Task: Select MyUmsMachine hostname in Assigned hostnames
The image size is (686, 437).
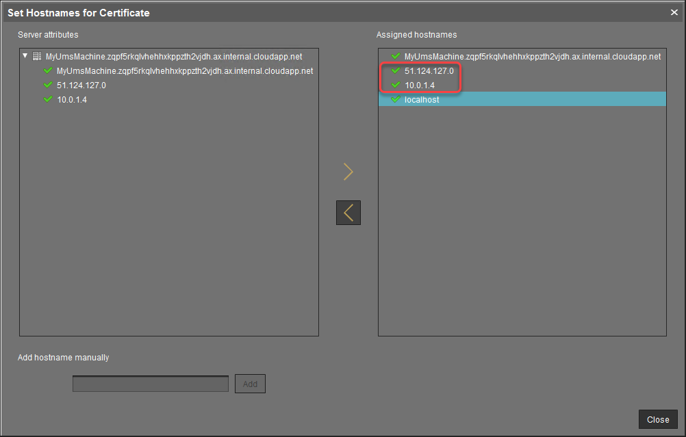Action: pos(532,57)
